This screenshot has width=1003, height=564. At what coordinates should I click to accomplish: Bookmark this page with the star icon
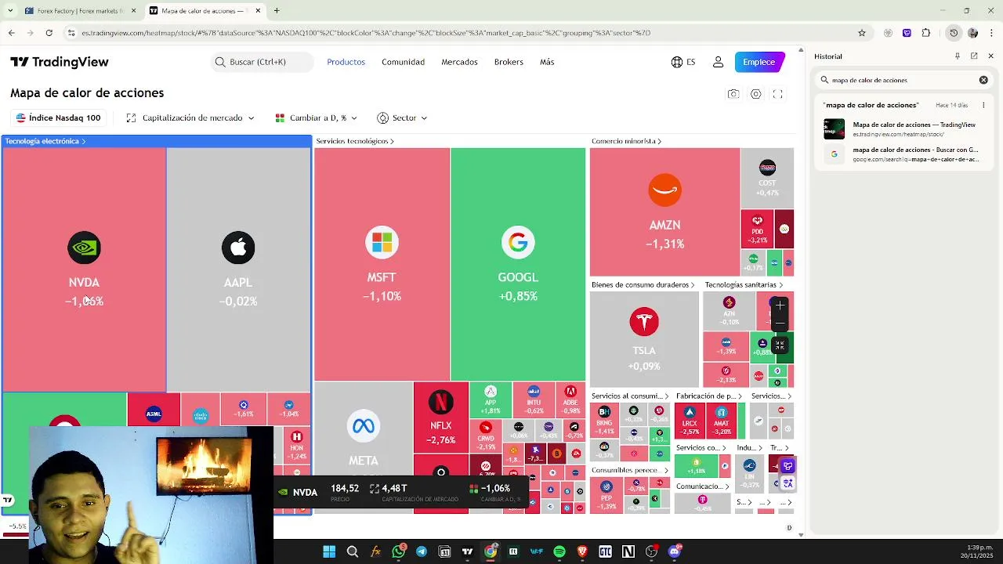pyautogui.click(x=862, y=33)
